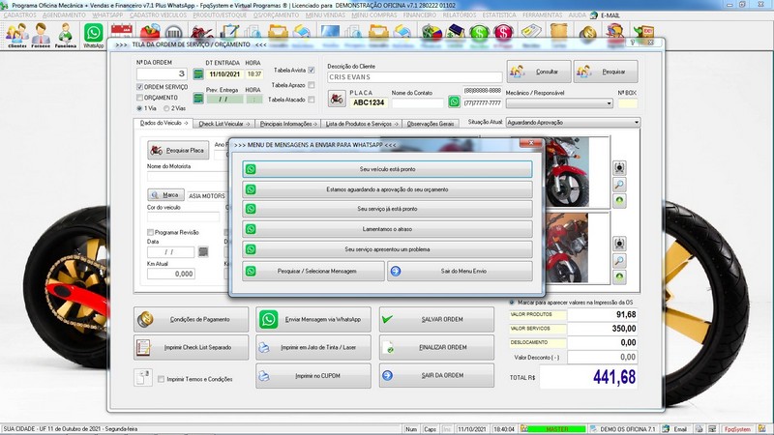
Task: Click the SALVAR ORDEM button
Action: [x=435, y=319]
